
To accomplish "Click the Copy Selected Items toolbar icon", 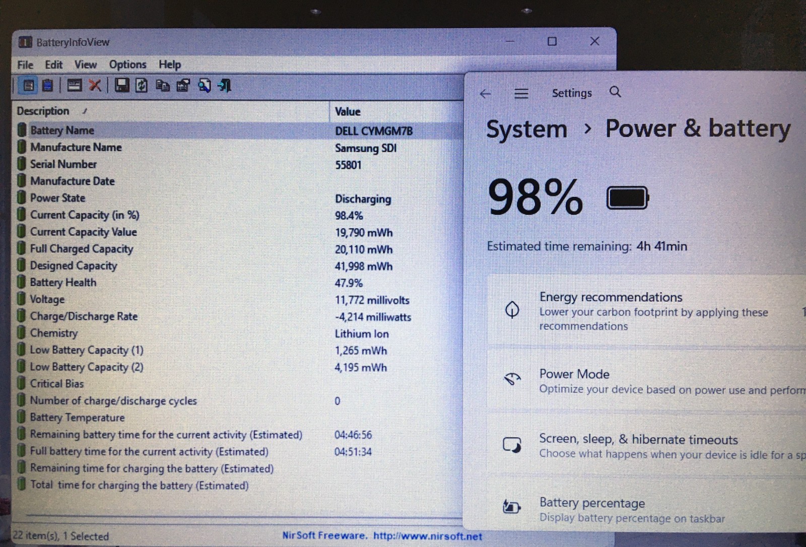I will click(x=162, y=86).
